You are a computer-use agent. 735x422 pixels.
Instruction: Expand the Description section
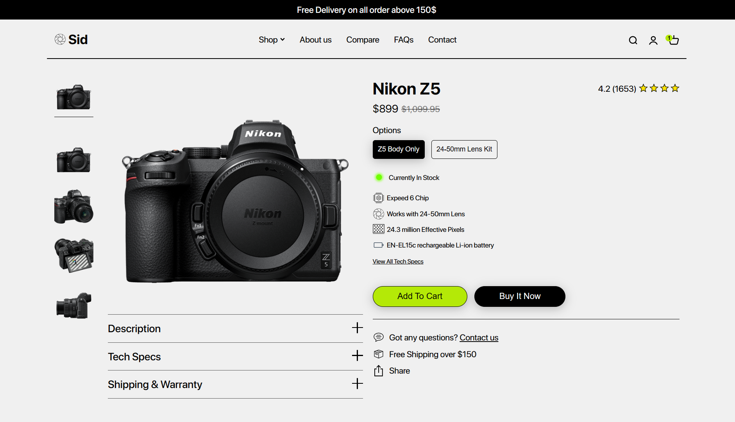coord(235,329)
